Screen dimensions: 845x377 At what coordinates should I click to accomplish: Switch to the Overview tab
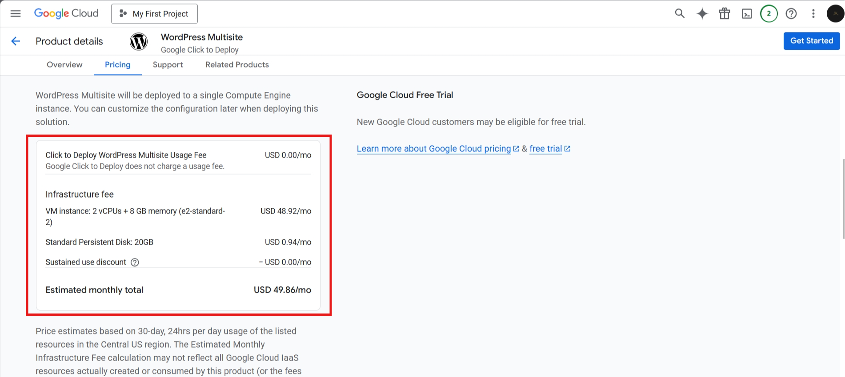(64, 65)
